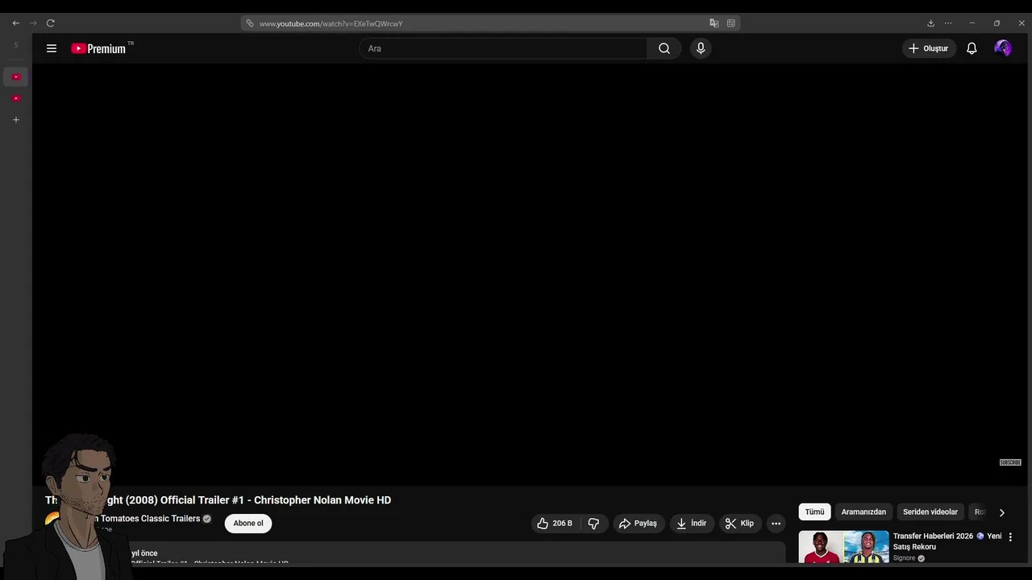1032x580 pixels.
Task: Open browser downloads icon
Action: (x=930, y=23)
